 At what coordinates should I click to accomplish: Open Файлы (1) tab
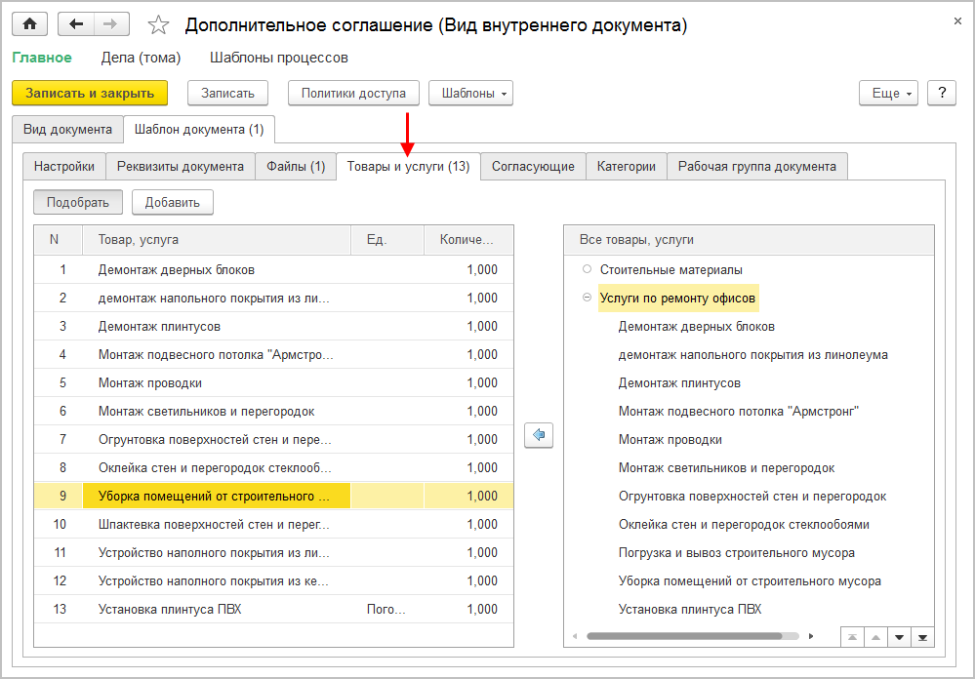pos(296,166)
